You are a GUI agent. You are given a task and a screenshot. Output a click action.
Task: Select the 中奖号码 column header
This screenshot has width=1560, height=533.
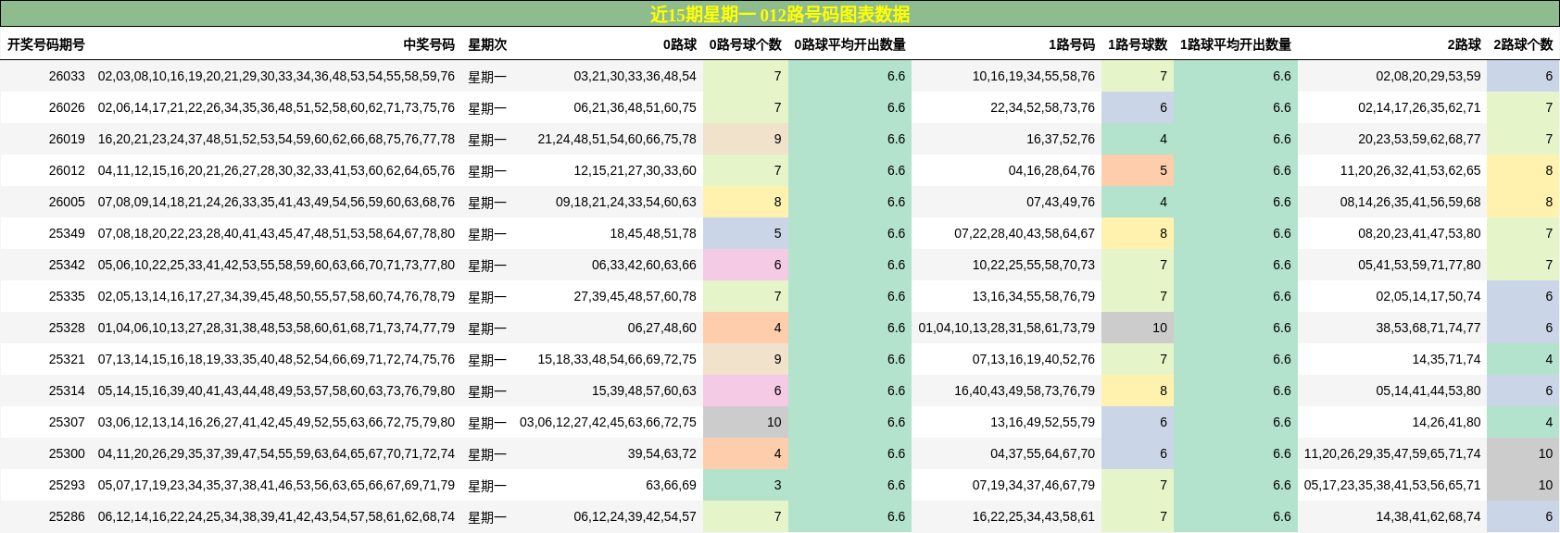pos(429,44)
